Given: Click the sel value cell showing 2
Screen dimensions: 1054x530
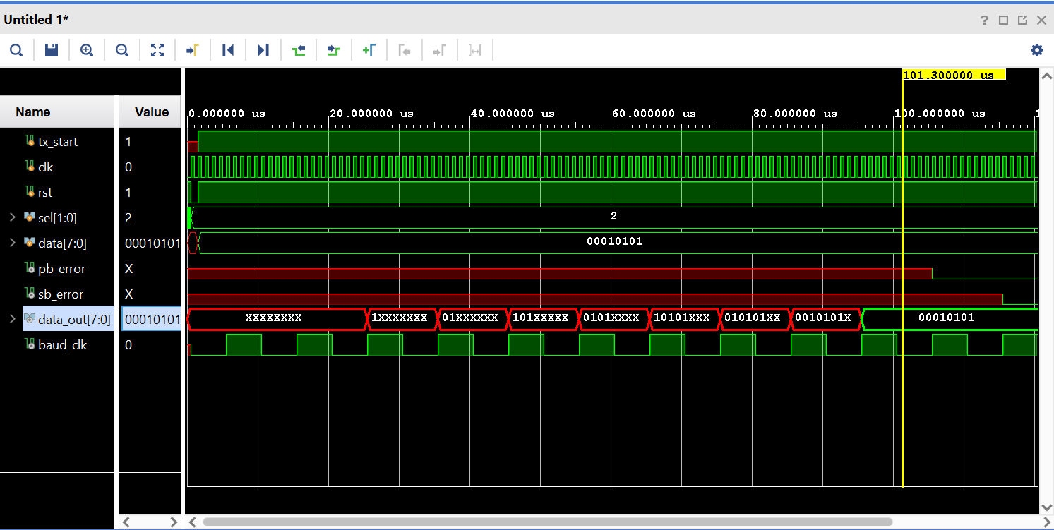Looking at the screenshot, I should 150,217.
